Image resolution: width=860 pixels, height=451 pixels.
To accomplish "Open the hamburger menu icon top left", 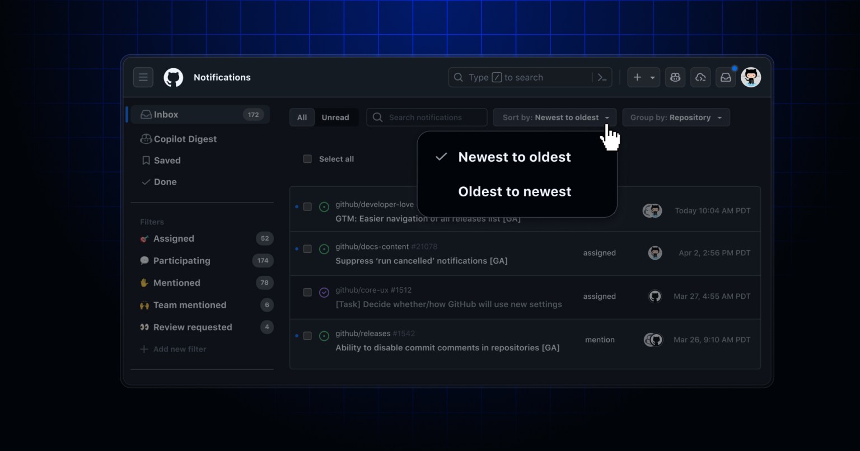I will [x=143, y=77].
